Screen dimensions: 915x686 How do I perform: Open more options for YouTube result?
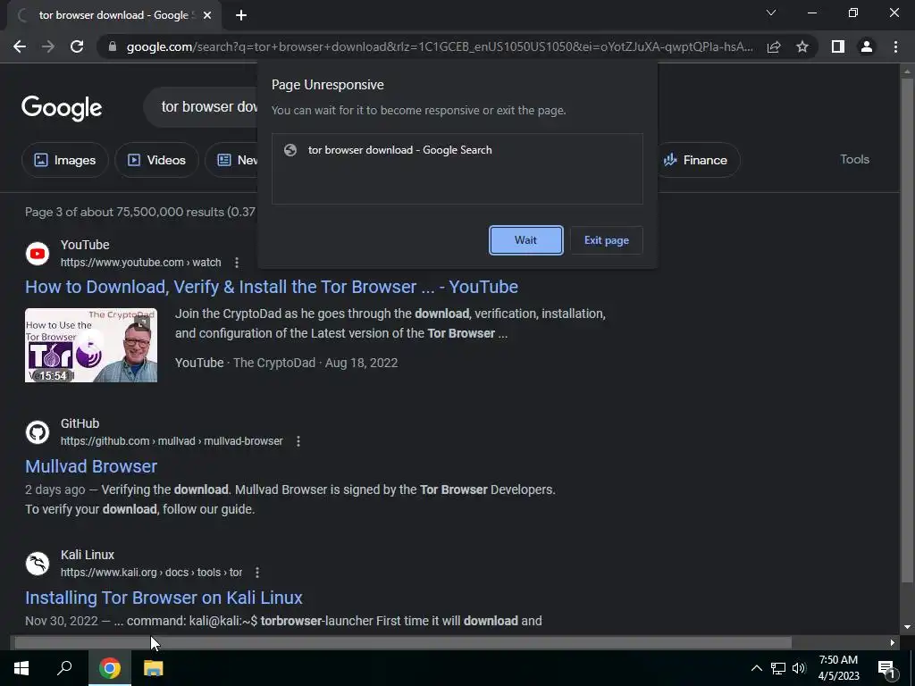pyautogui.click(x=236, y=263)
